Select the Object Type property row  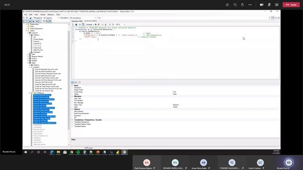pyautogui.click(x=176, y=105)
